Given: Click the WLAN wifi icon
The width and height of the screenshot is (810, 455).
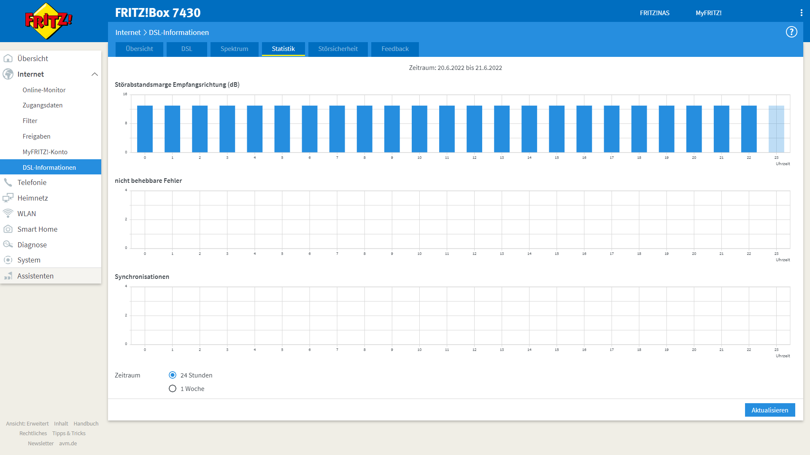Looking at the screenshot, I should point(8,214).
